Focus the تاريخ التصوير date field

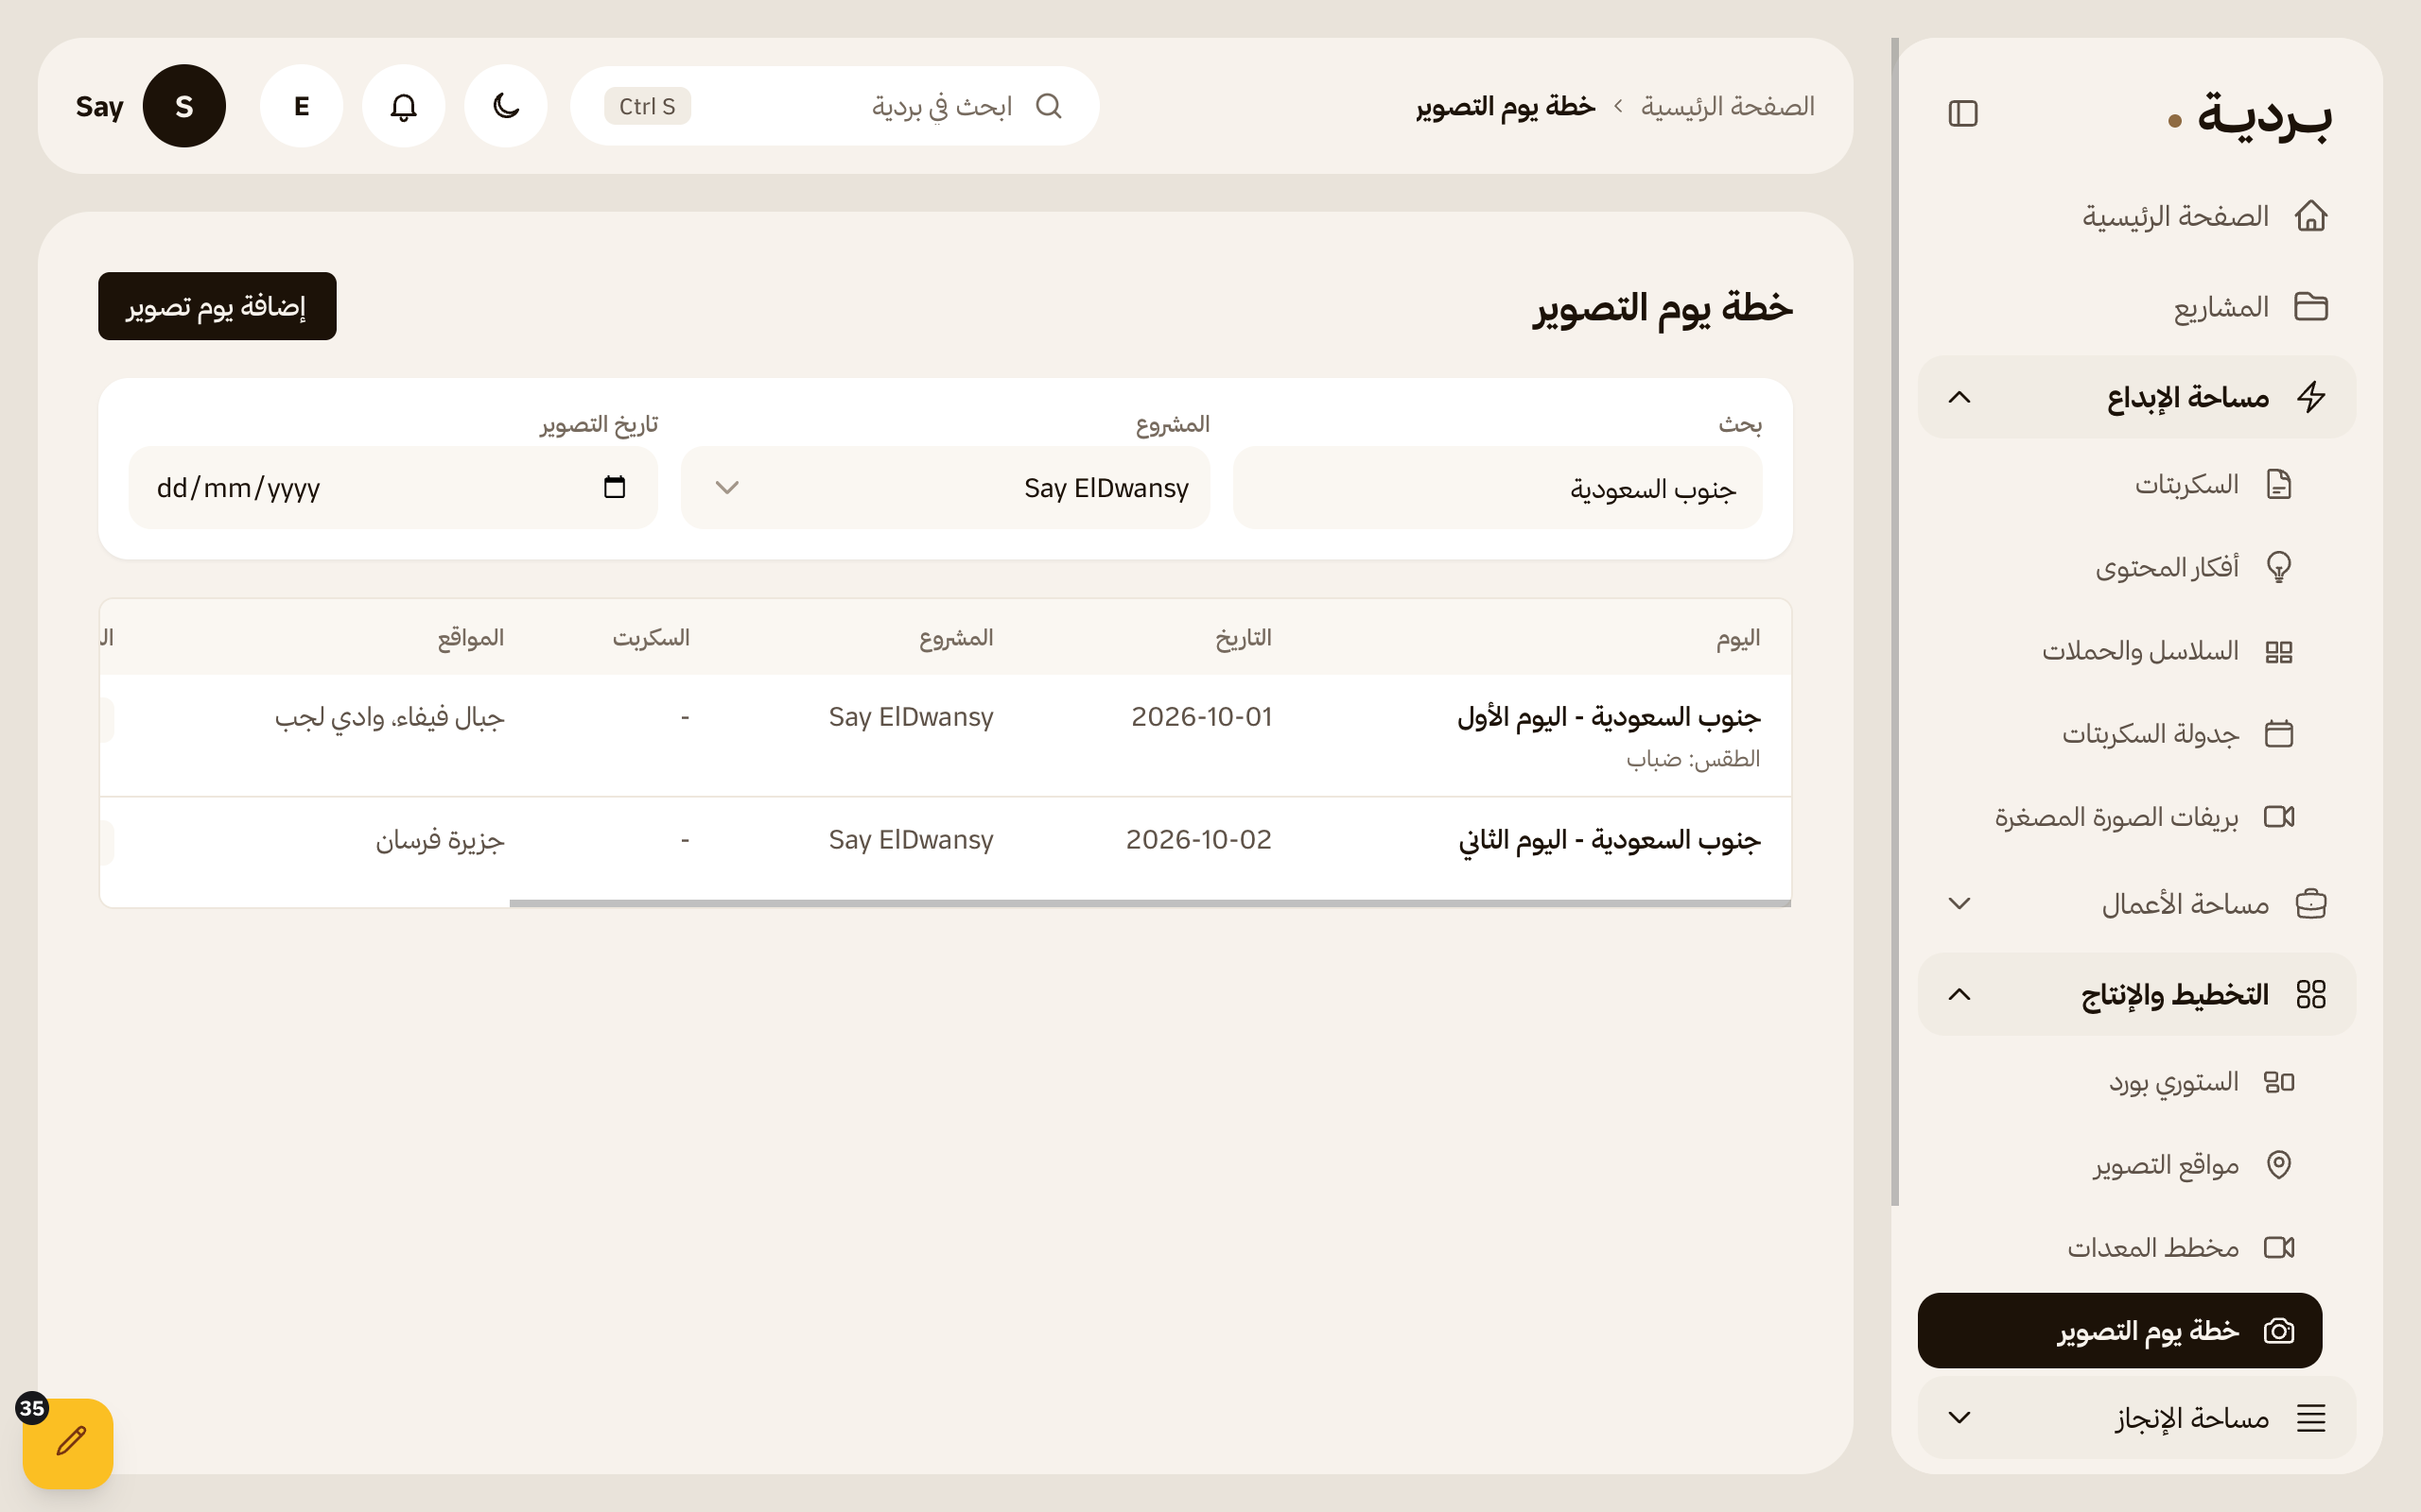pos(393,488)
